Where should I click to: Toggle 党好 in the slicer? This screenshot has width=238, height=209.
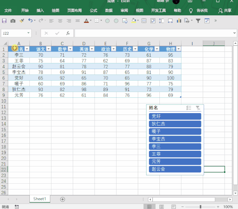(175, 116)
